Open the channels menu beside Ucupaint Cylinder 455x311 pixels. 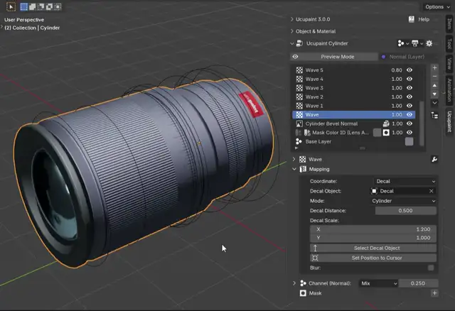point(403,43)
